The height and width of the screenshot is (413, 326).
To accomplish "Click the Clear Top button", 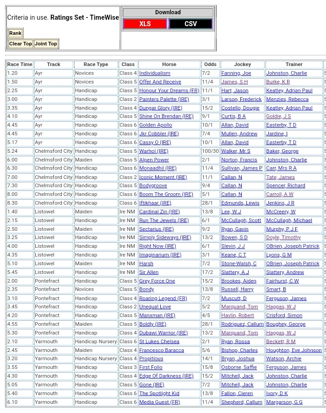I will click(21, 44).
